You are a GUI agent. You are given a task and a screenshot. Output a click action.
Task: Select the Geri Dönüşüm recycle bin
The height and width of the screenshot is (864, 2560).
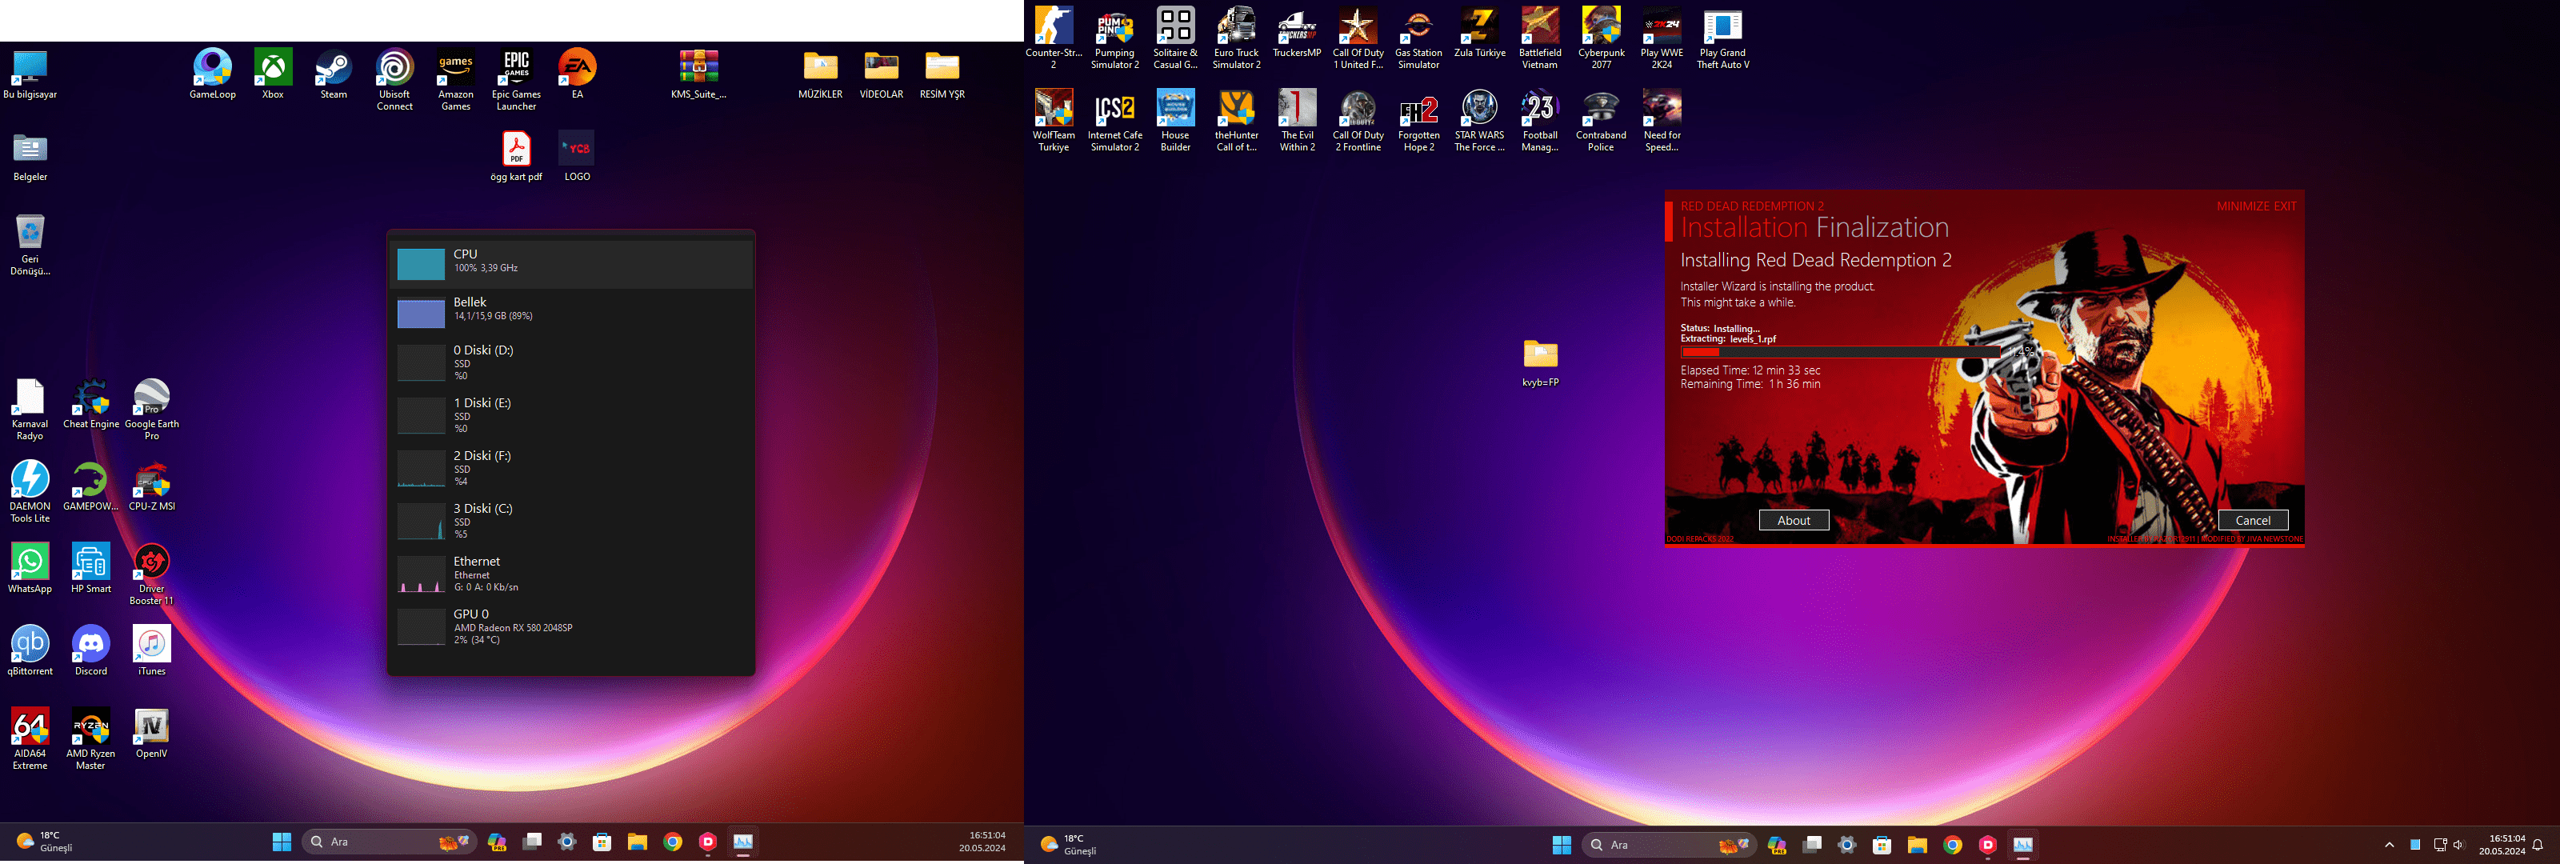point(30,245)
